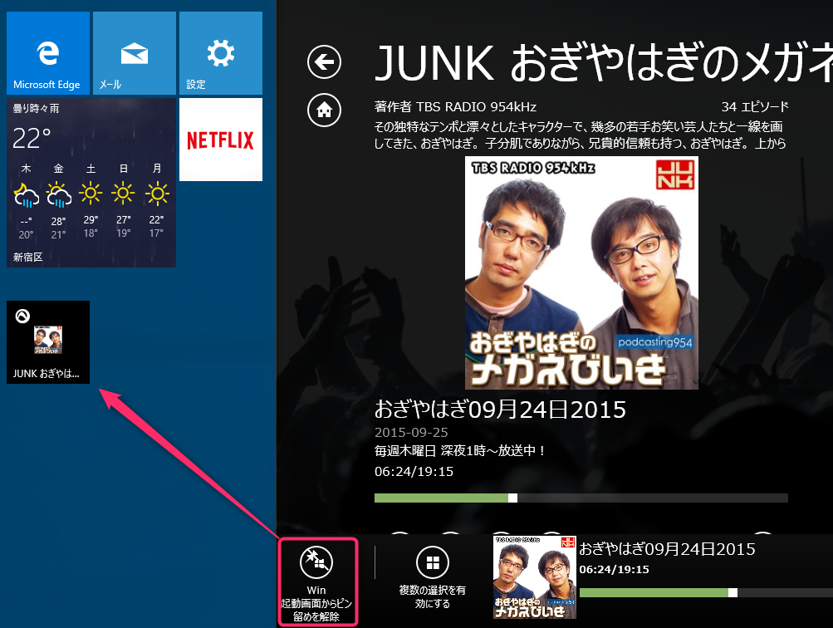Open the 設定 settings tile
This screenshot has height=628, width=833.
pos(220,53)
